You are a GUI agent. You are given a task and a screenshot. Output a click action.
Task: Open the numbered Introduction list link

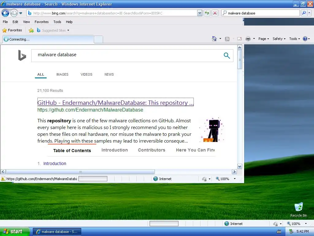(55, 163)
